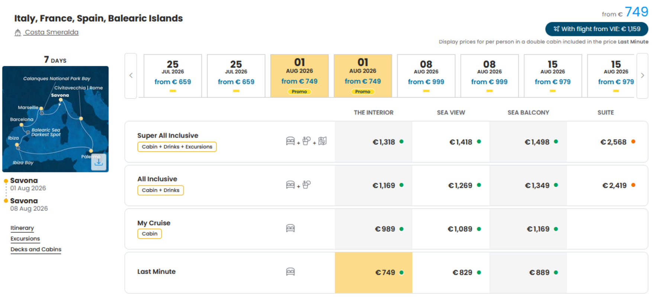Open the Costa Smeralda ship link
The width and height of the screenshot is (654, 297).
52,32
